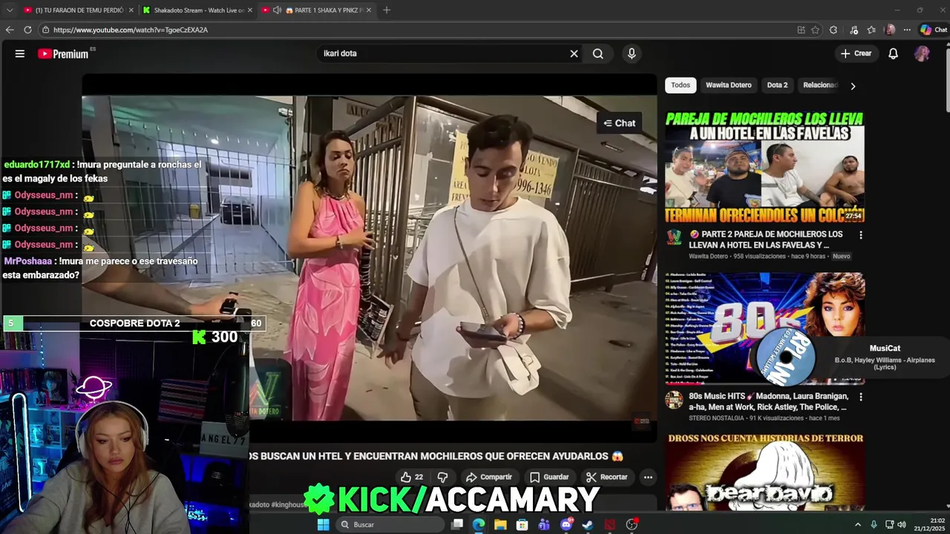Open the YouTube account avatar menu
The height and width of the screenshot is (534, 950).
tap(922, 53)
